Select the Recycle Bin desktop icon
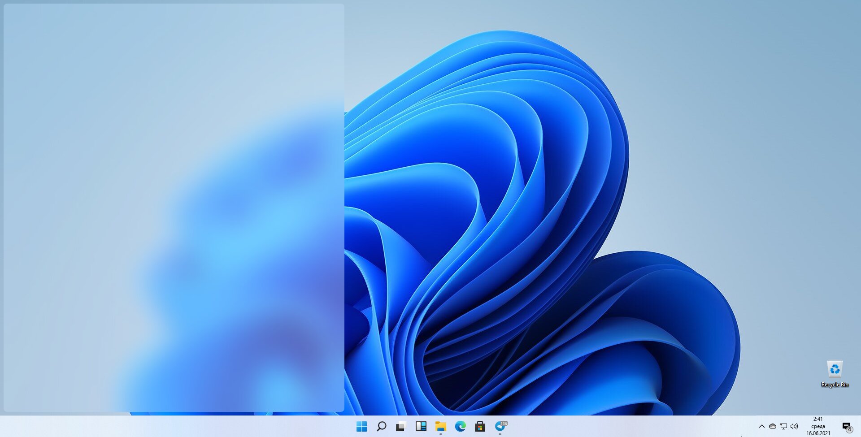The height and width of the screenshot is (437, 861). tap(835, 370)
